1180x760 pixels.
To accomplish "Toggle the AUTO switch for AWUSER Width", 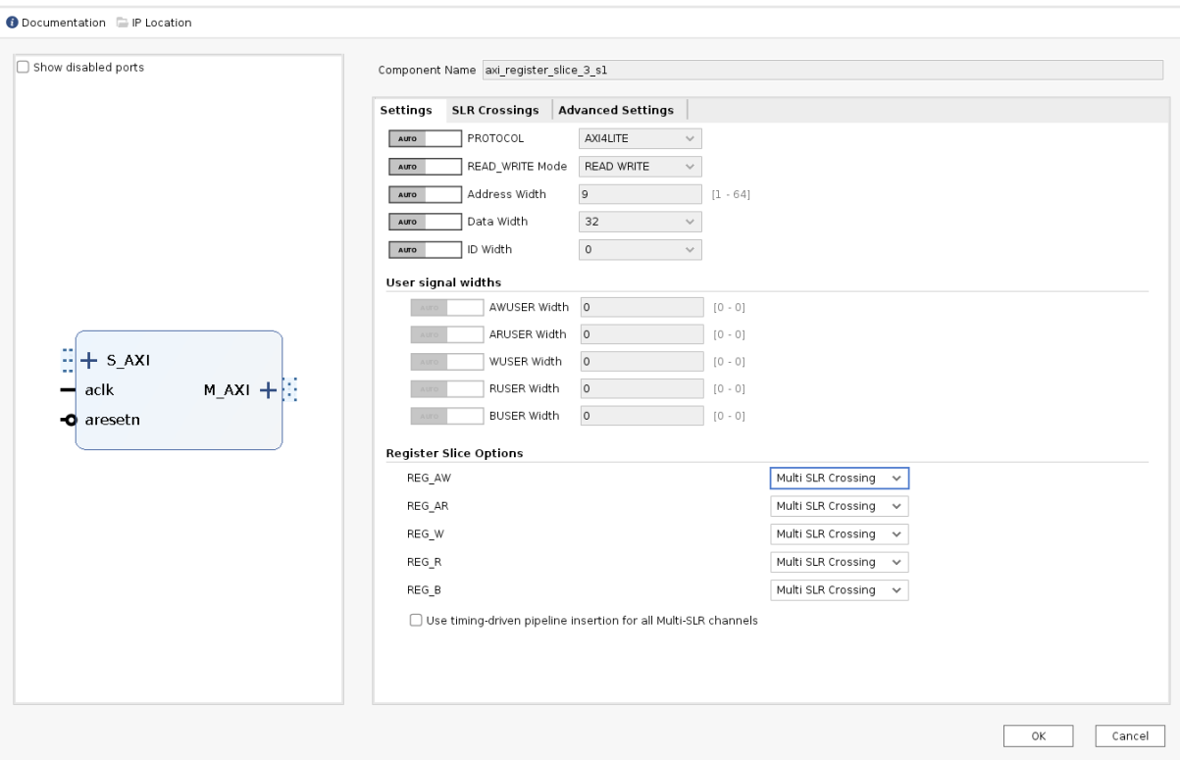I will (447, 307).
